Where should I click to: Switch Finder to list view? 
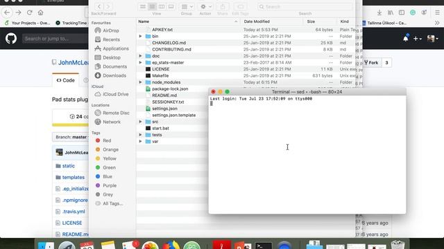[152, 6]
